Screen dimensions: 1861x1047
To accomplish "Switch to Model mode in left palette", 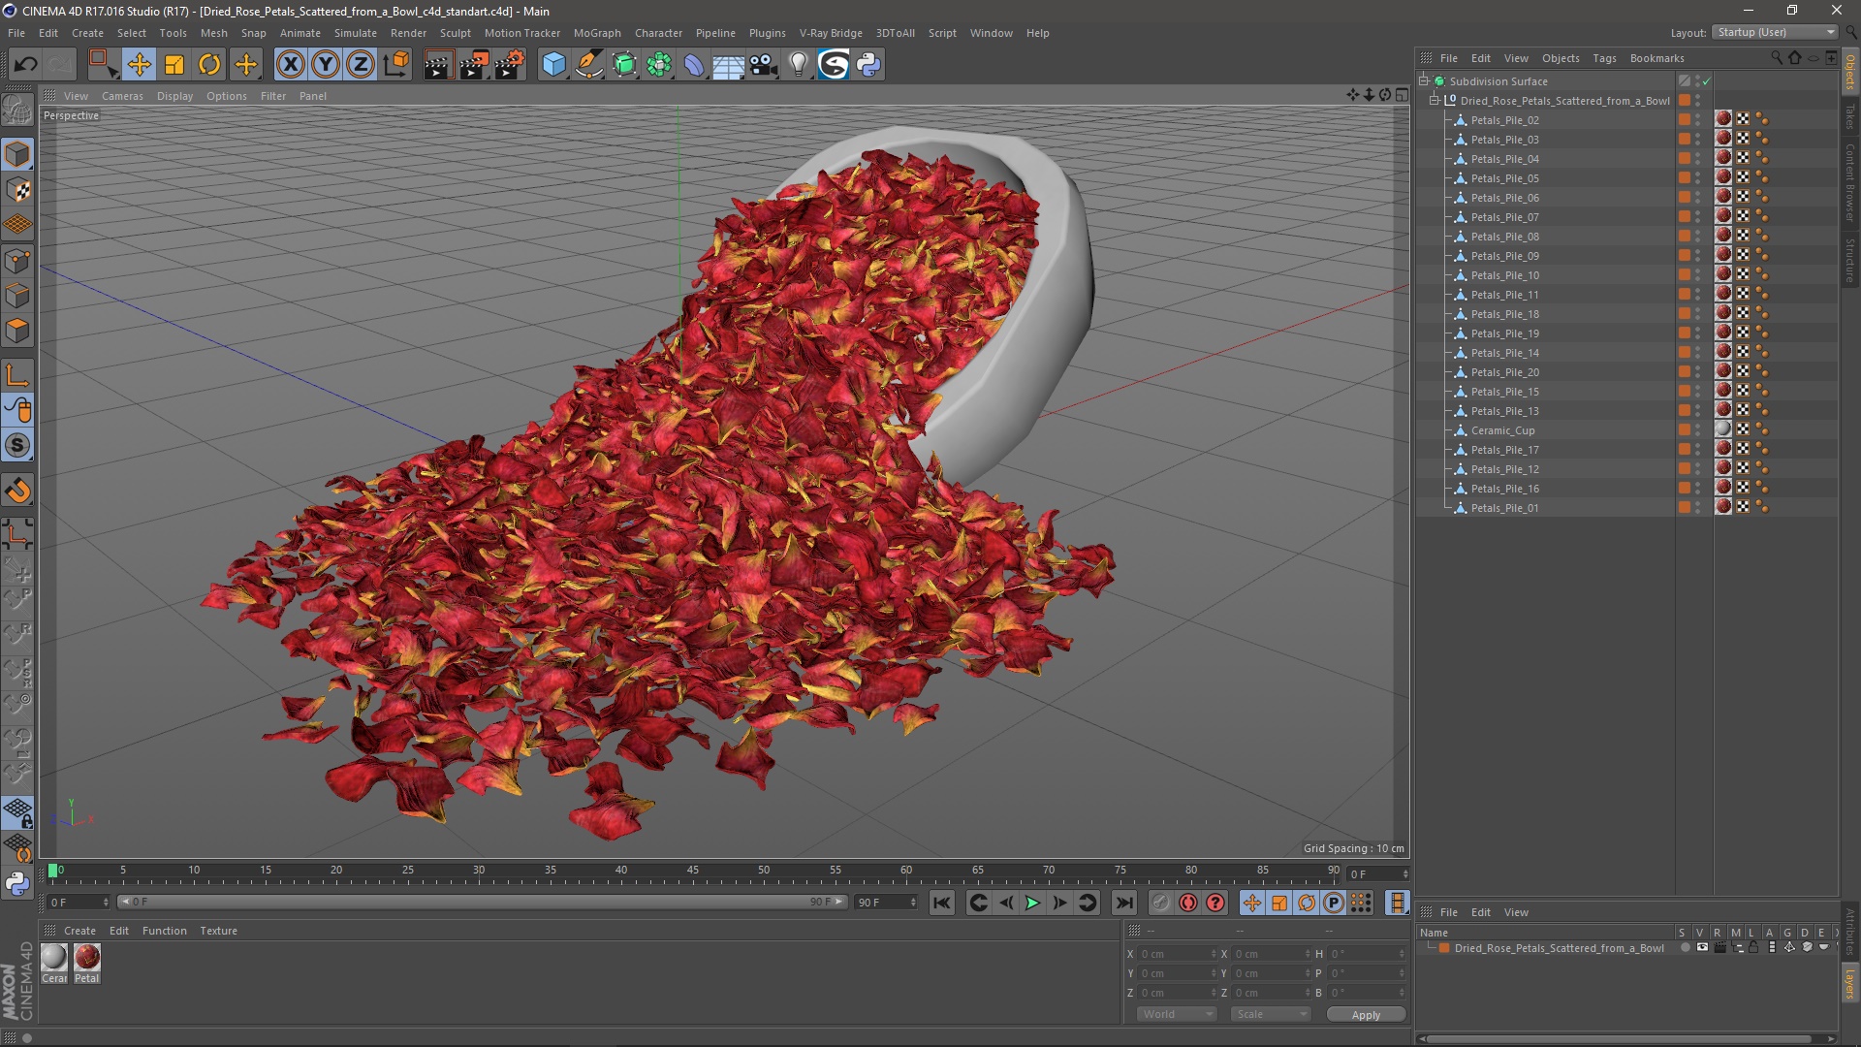I will (x=17, y=154).
